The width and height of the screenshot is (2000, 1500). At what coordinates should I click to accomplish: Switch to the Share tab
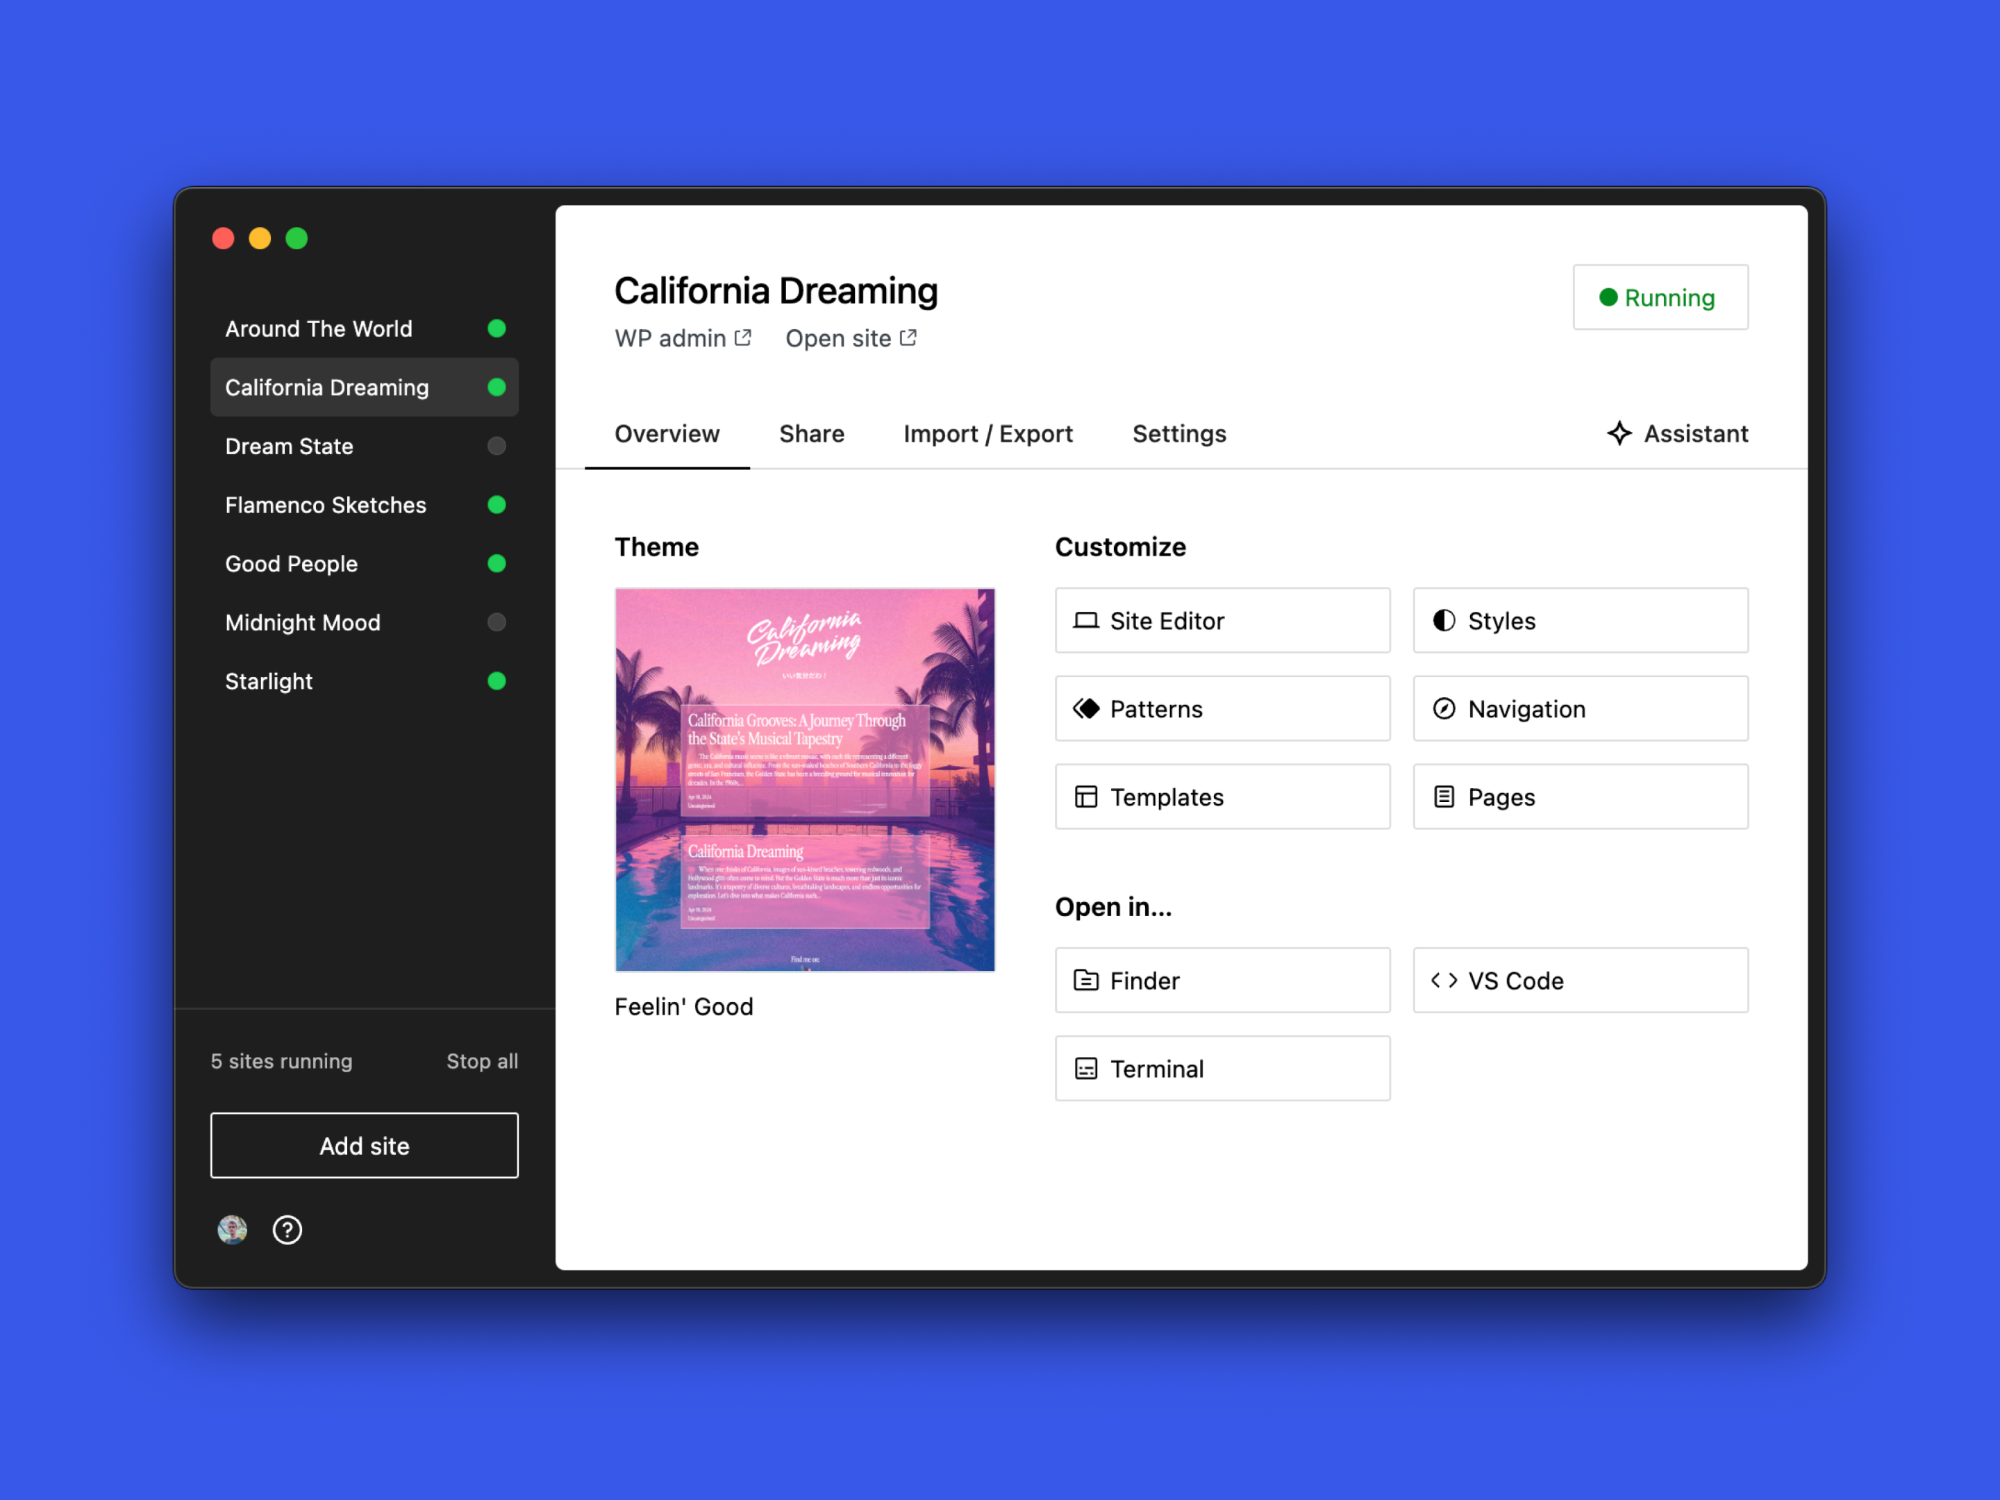pos(811,434)
